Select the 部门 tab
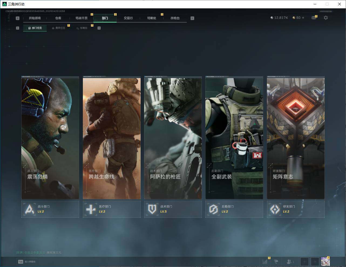The height and width of the screenshot is (267, 346). coord(105,18)
